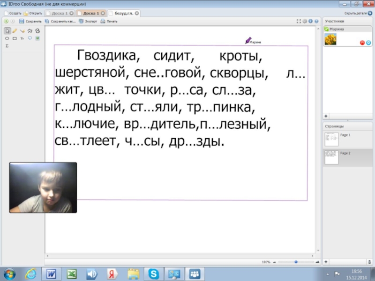The width and height of the screenshot is (375, 281).
Task: Click Сохранить to save the board
Action: pyautogui.click(x=31, y=21)
